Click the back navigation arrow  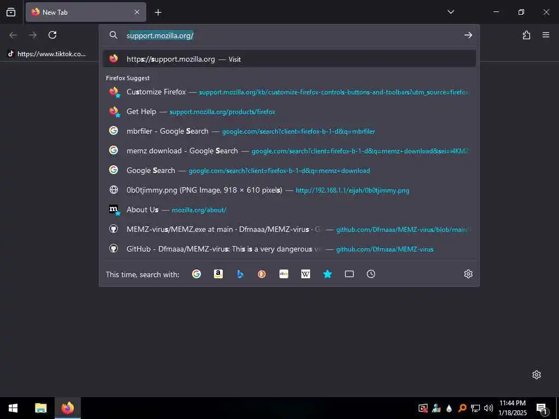point(13,35)
